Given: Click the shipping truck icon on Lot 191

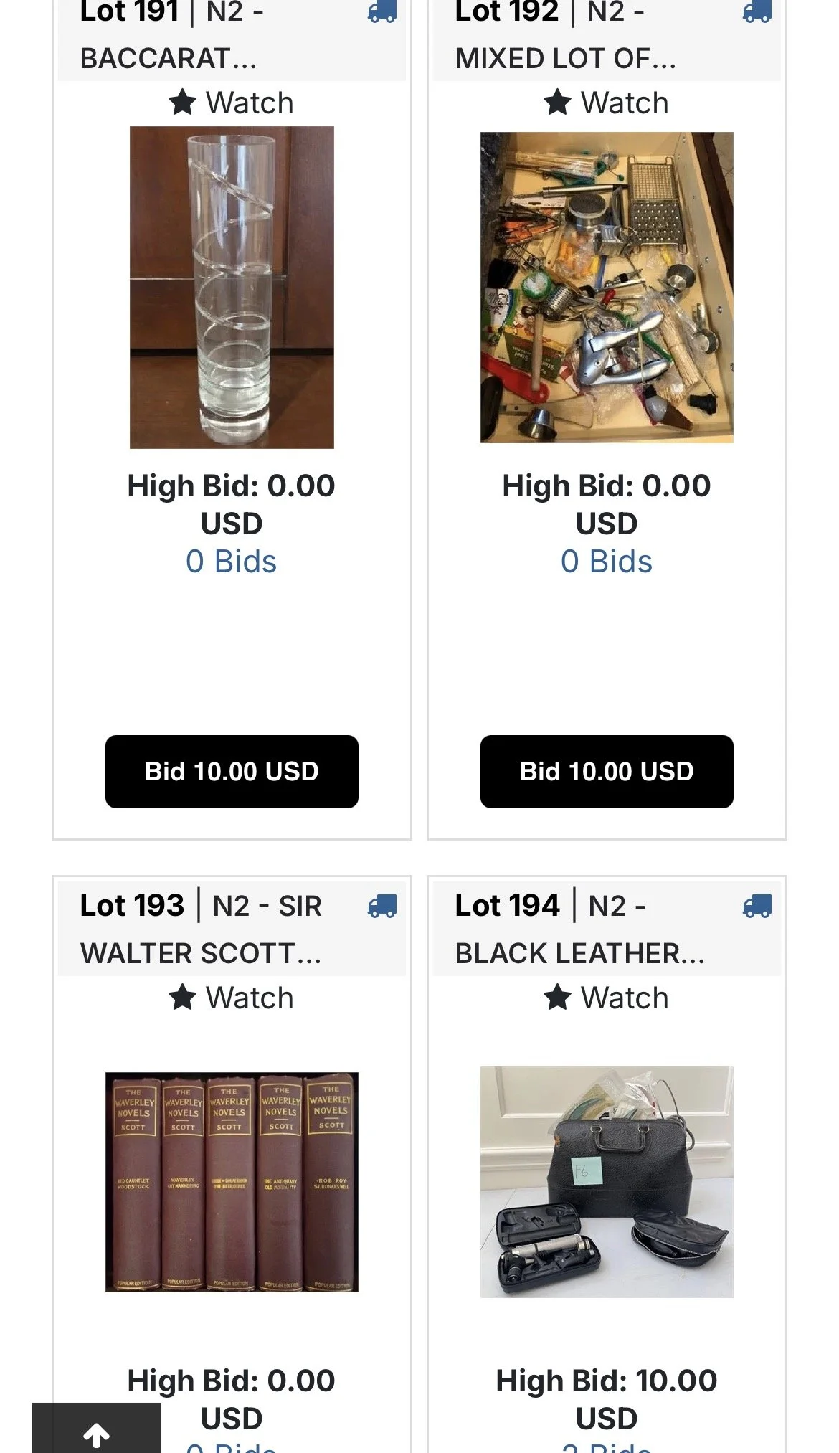Looking at the screenshot, I should click(381, 11).
